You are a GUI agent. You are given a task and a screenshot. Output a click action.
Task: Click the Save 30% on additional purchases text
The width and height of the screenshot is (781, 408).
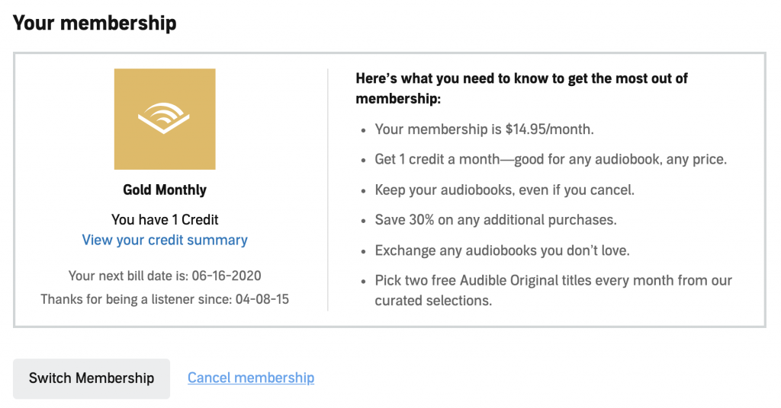(496, 220)
